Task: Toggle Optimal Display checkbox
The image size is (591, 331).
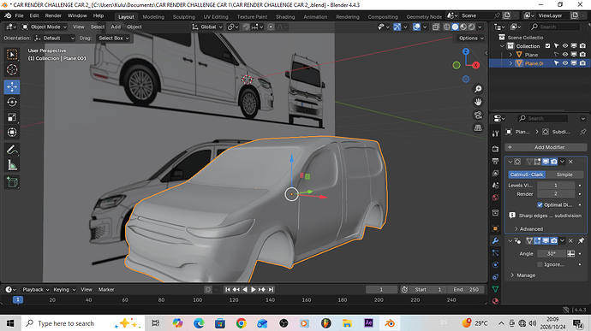Action: pyautogui.click(x=540, y=205)
